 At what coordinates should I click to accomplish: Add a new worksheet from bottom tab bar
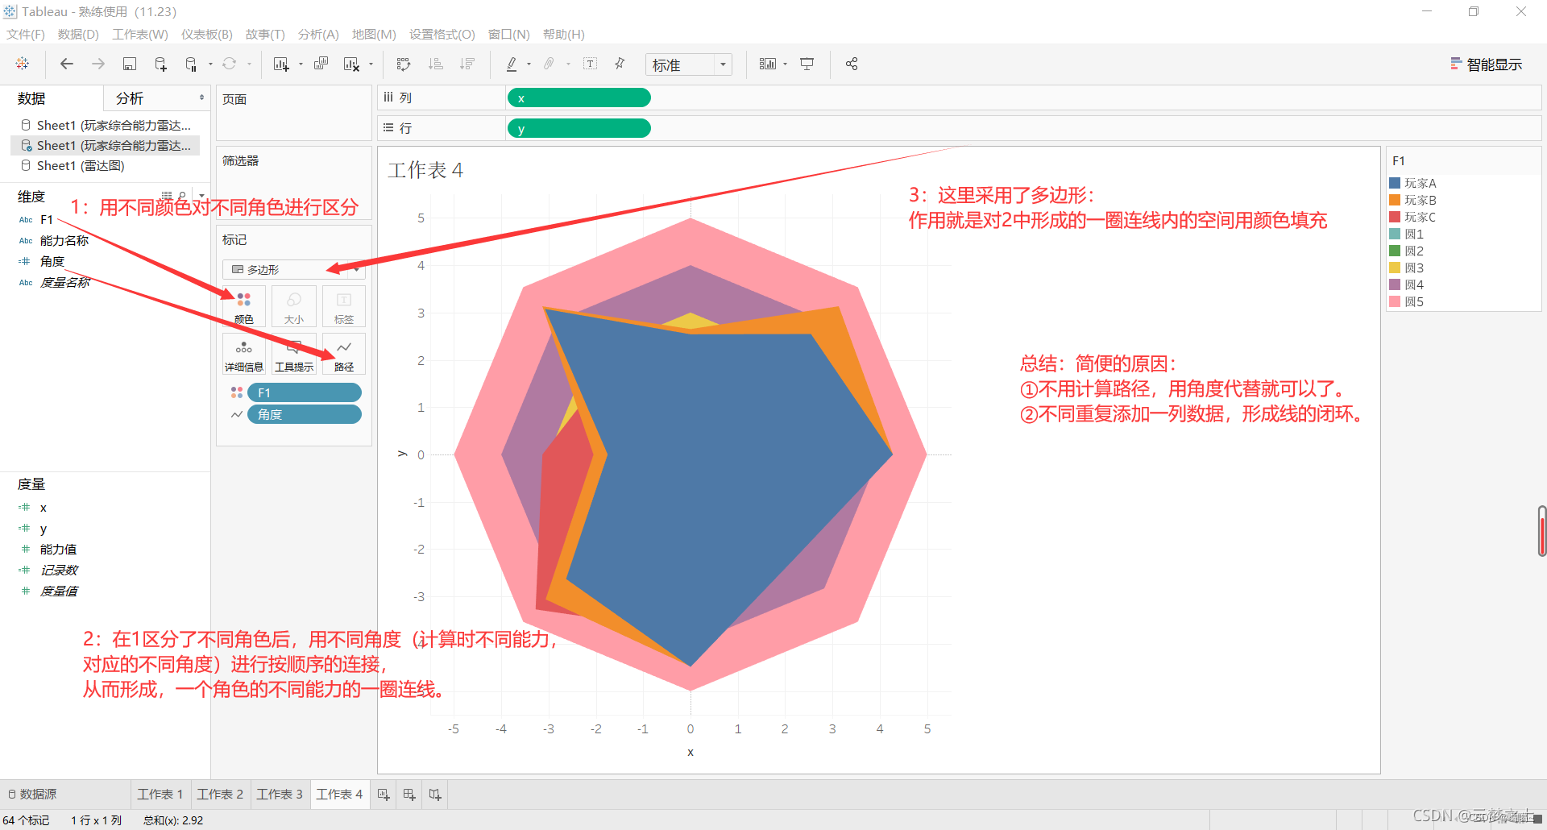coord(384,795)
